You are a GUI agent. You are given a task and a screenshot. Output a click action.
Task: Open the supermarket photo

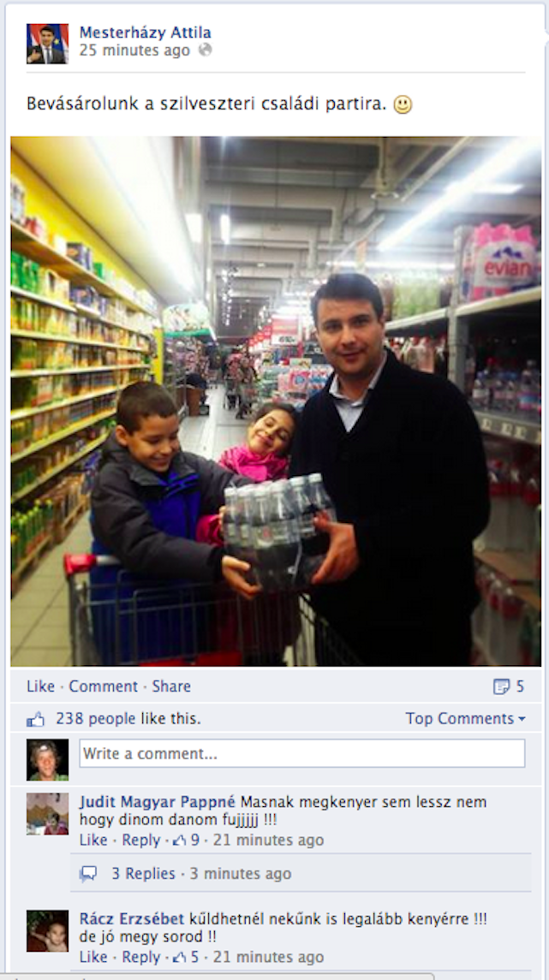pyautogui.click(x=276, y=401)
